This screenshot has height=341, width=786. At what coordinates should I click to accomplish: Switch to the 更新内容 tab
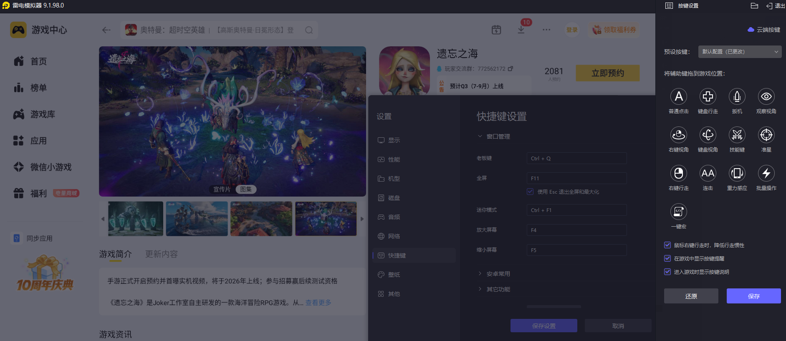point(162,254)
